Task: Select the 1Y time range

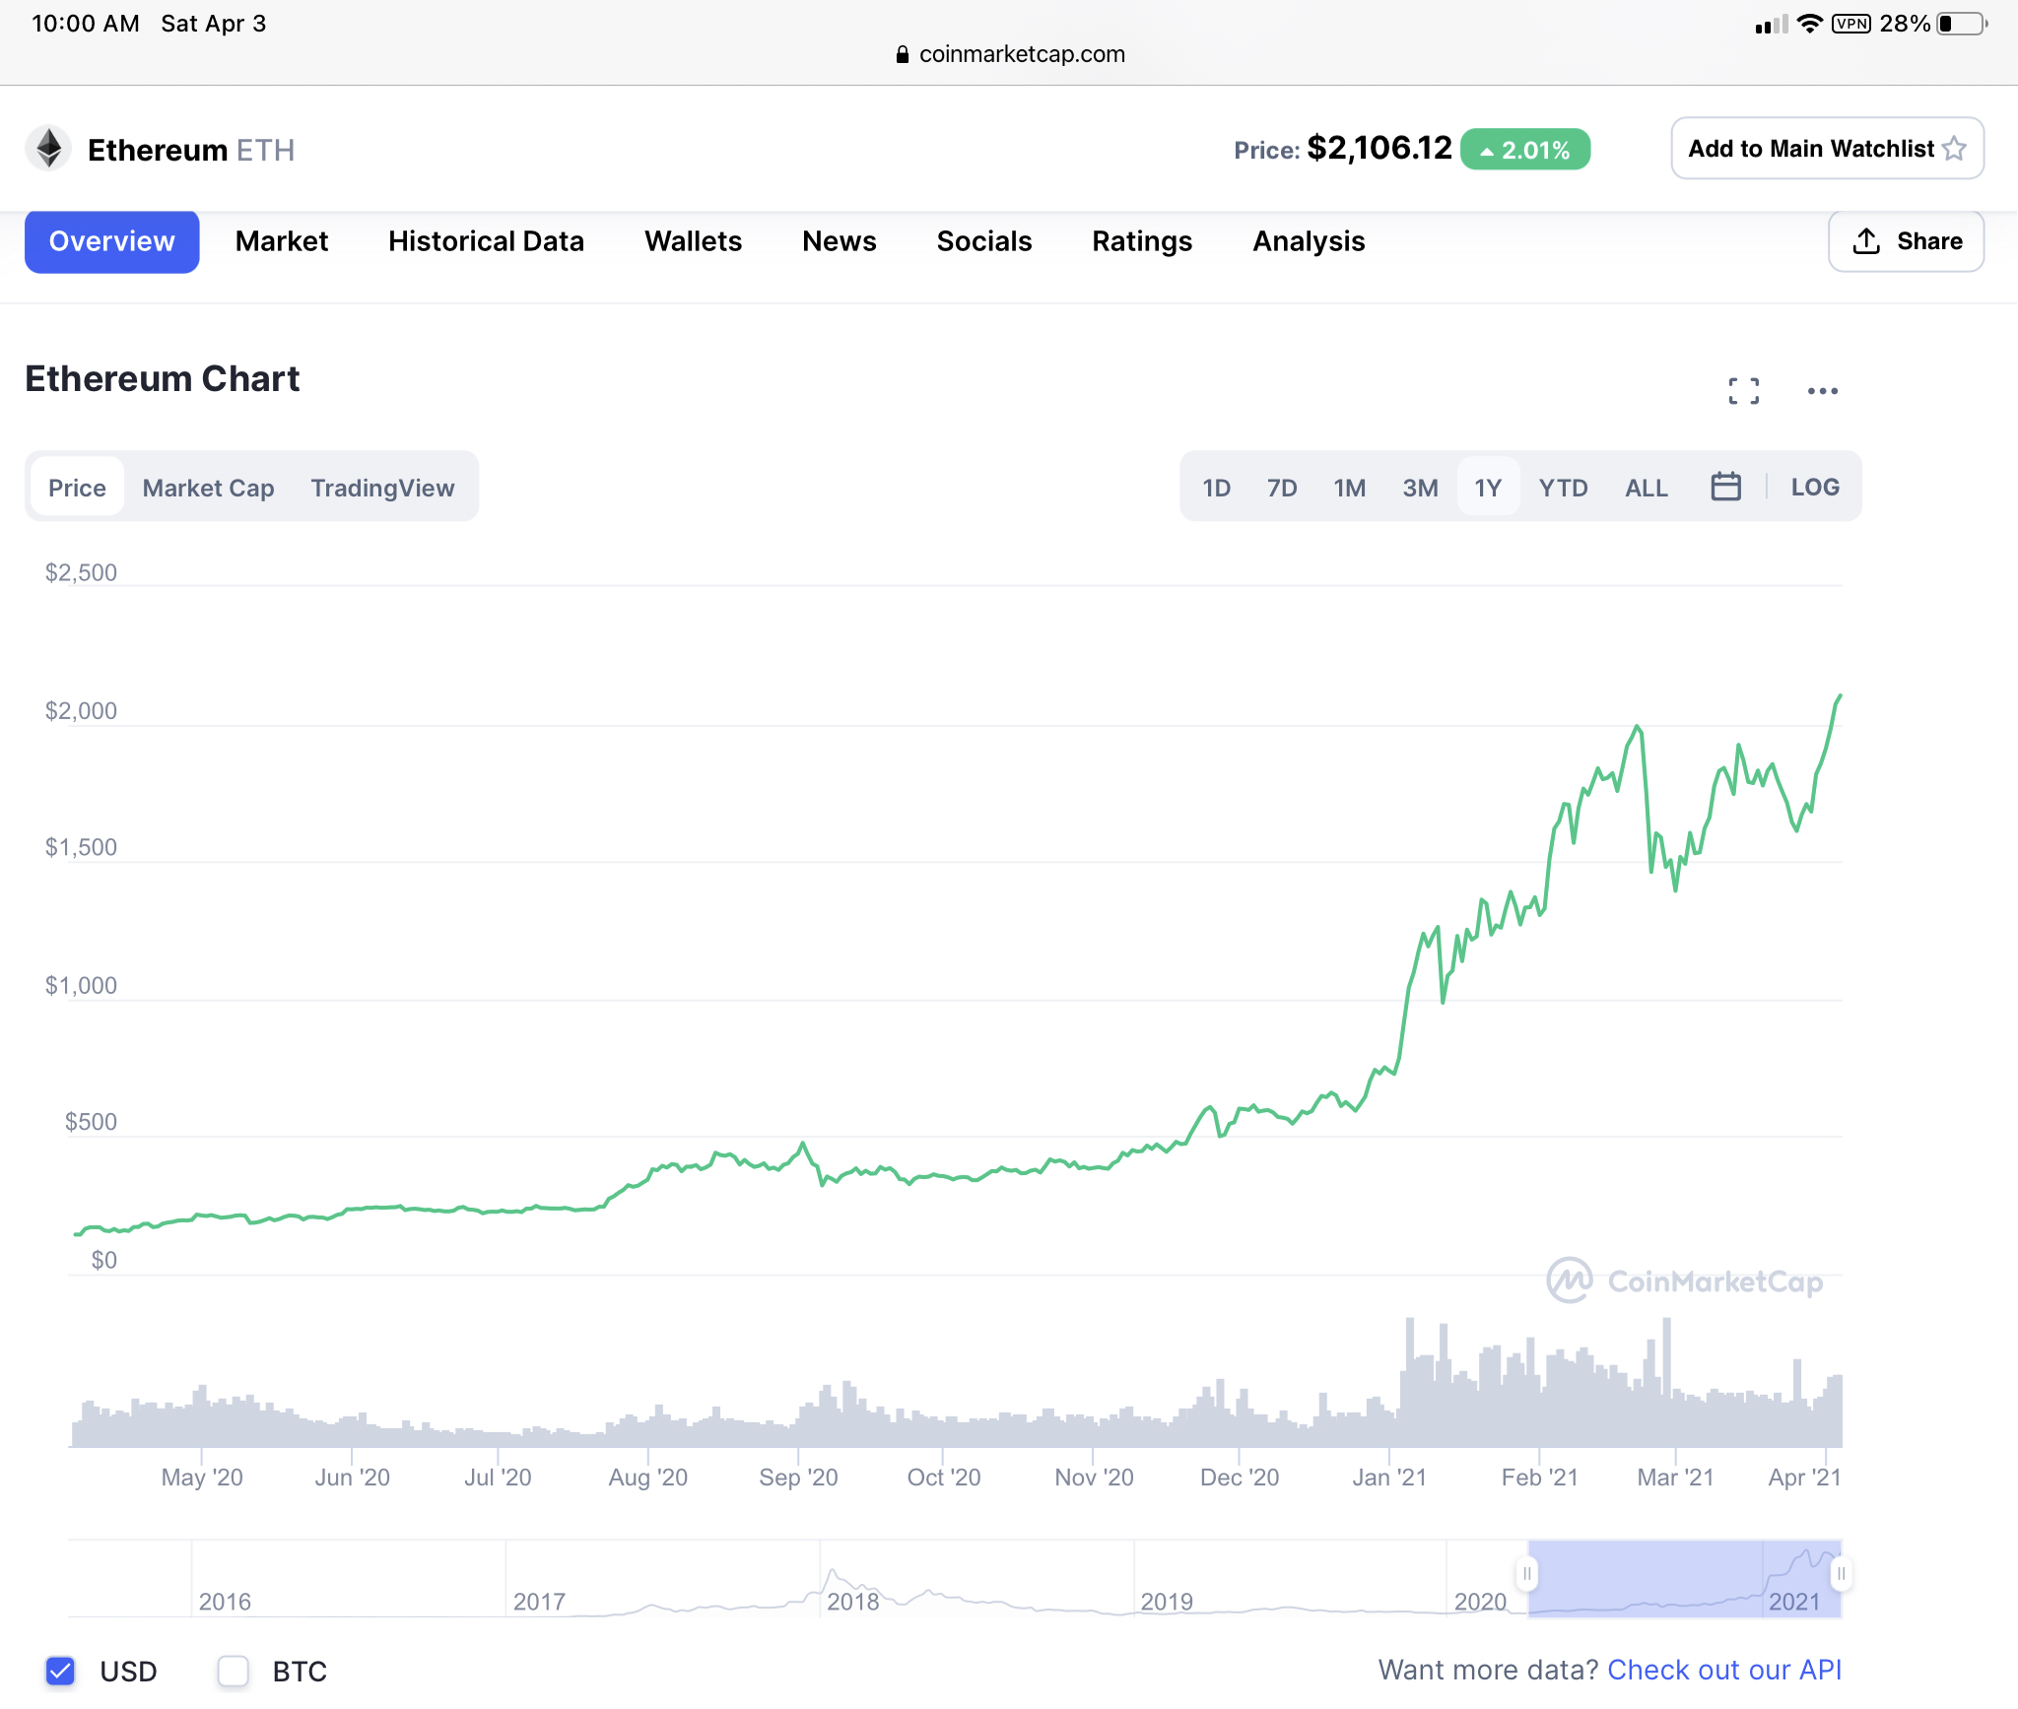Action: (x=1487, y=488)
